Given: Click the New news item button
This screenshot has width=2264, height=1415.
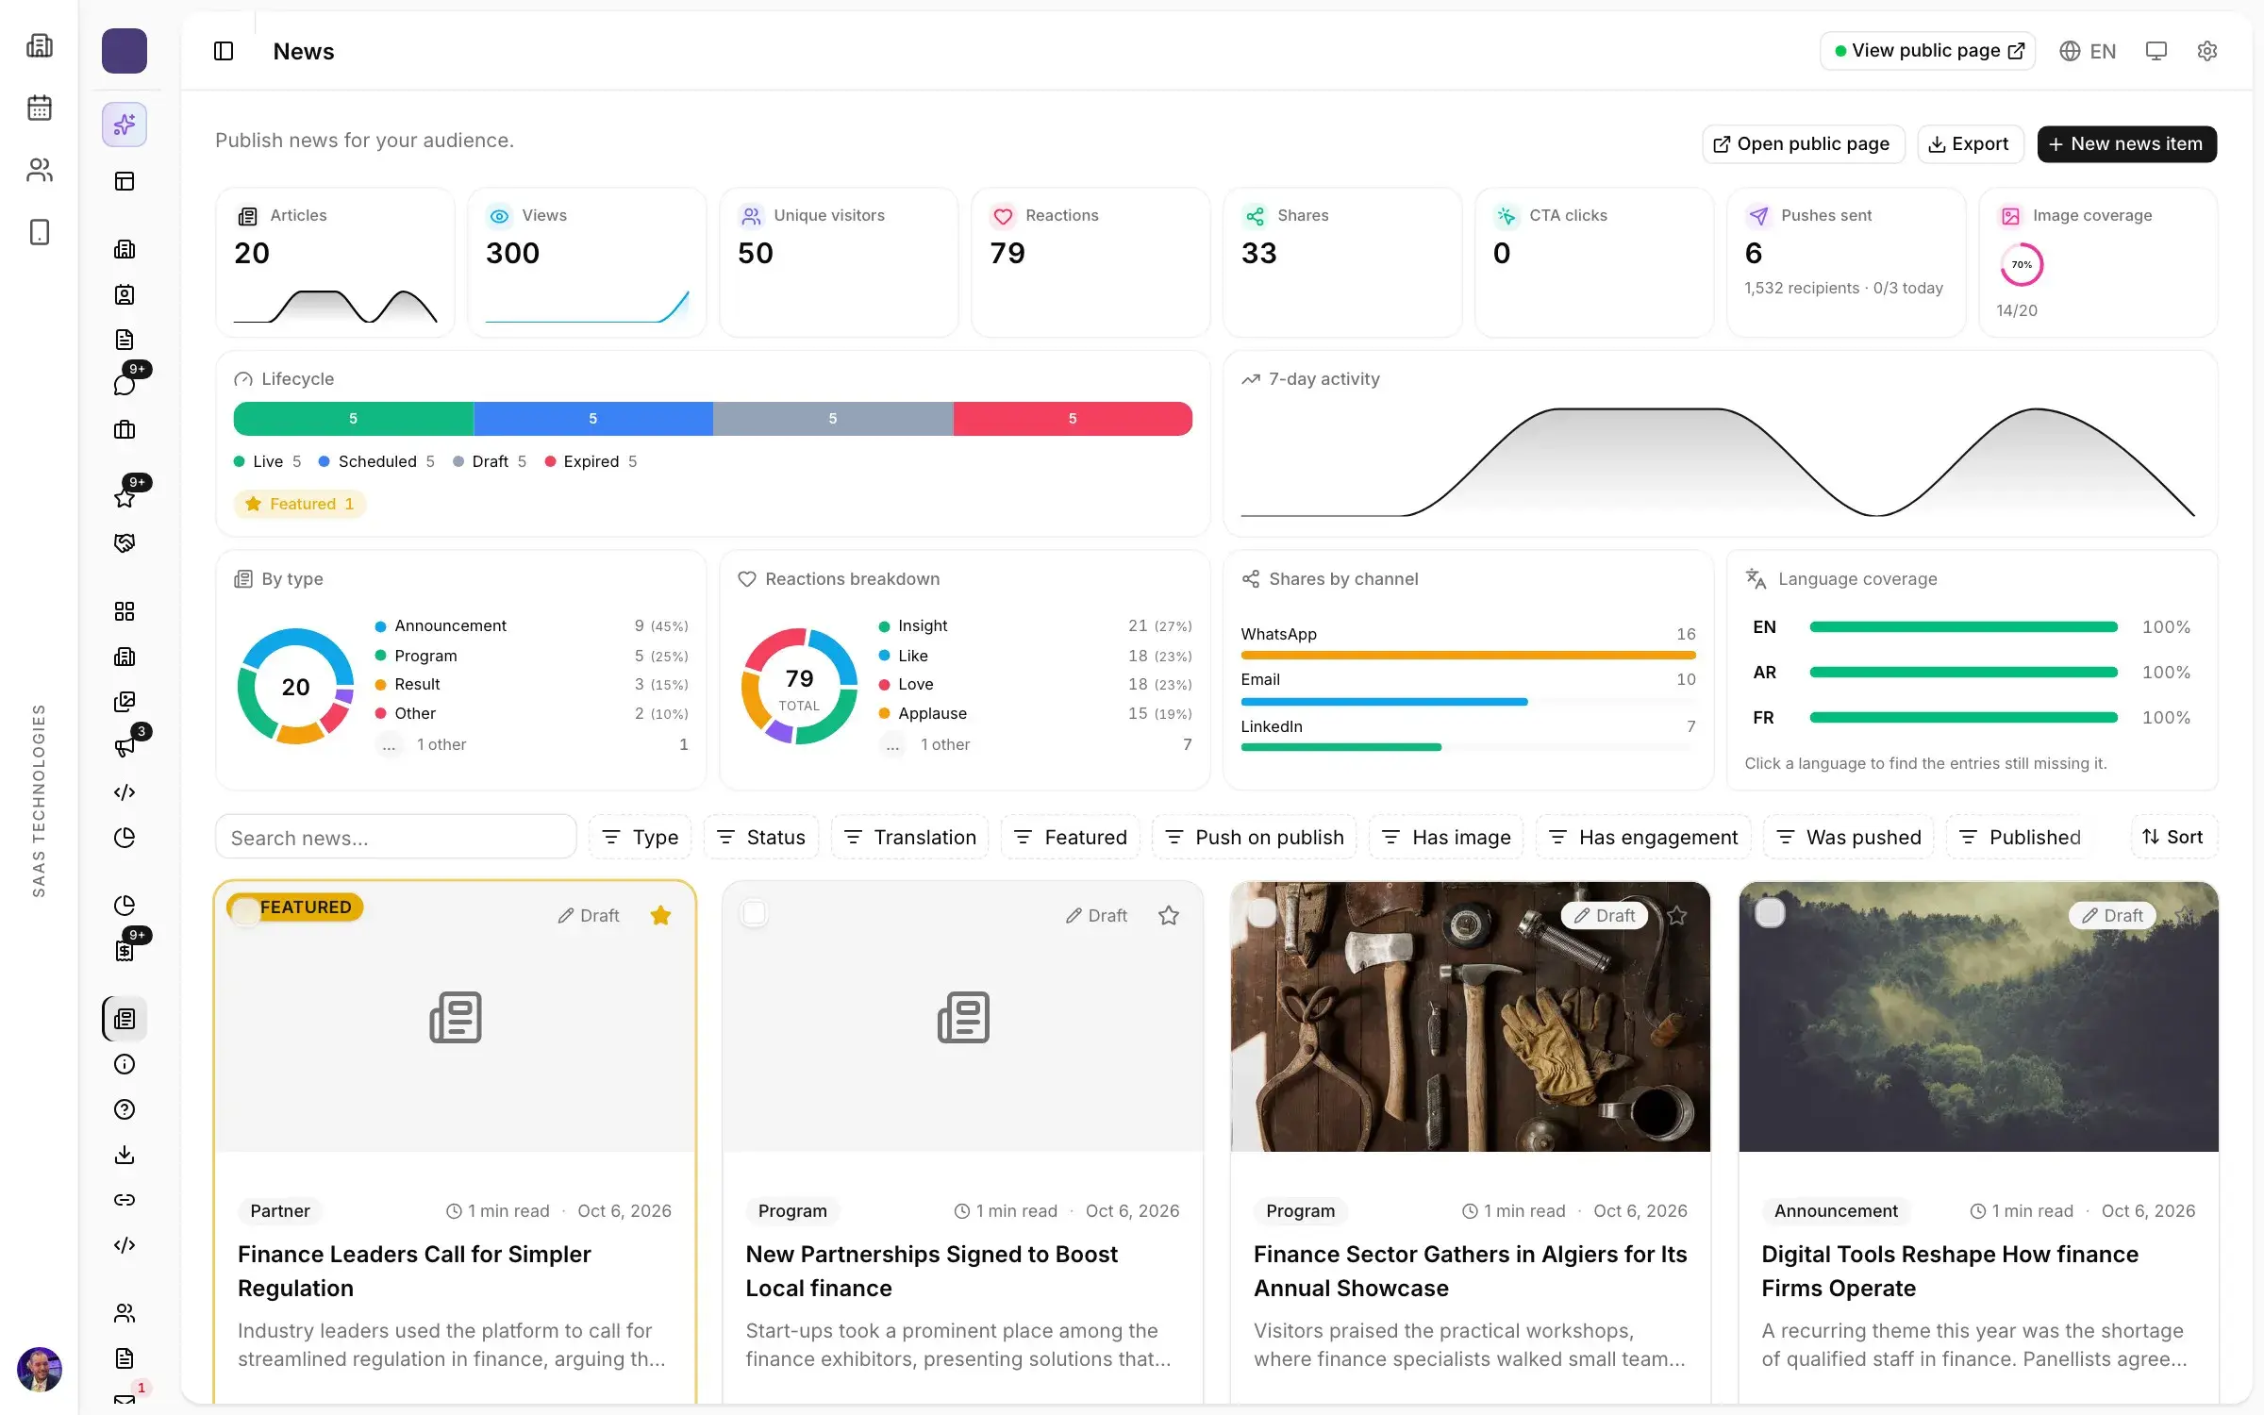Looking at the screenshot, I should pos(2126,143).
